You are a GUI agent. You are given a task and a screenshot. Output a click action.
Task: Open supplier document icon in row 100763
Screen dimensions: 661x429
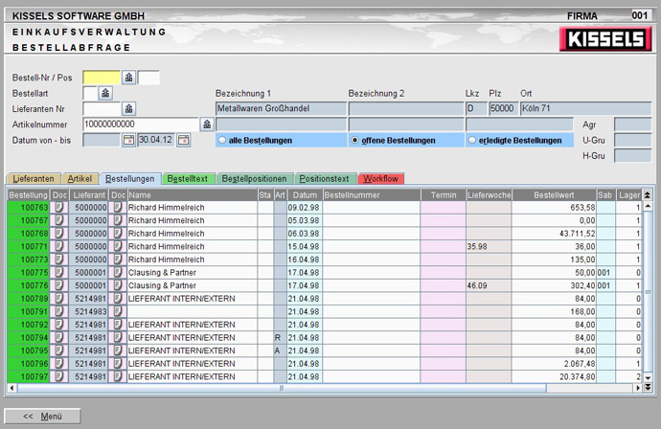118,208
